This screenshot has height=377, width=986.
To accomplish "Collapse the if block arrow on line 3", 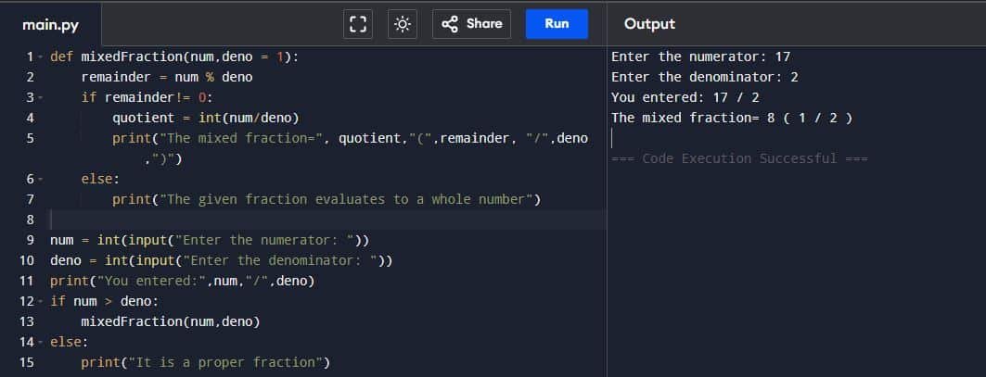I will [40, 97].
